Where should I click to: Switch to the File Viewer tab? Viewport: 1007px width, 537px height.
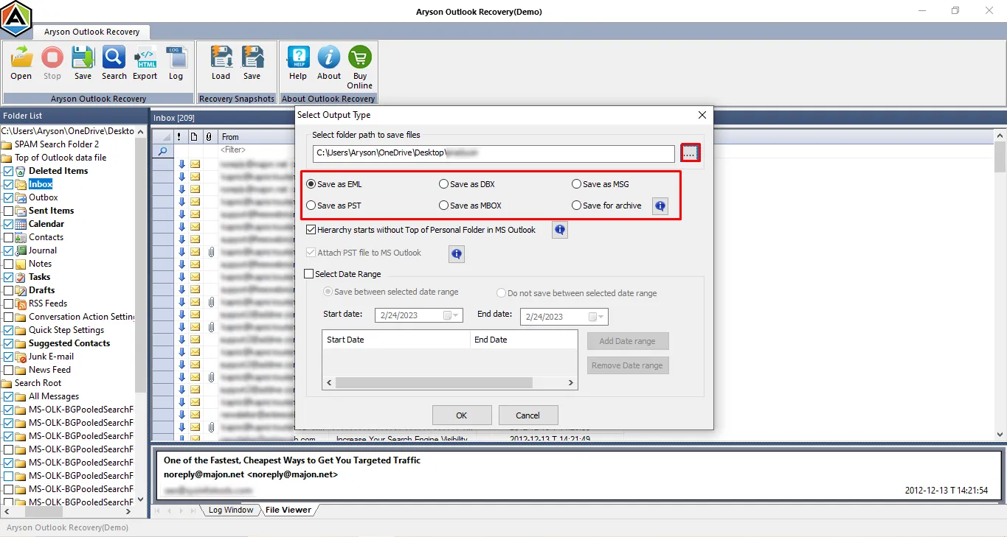point(288,510)
